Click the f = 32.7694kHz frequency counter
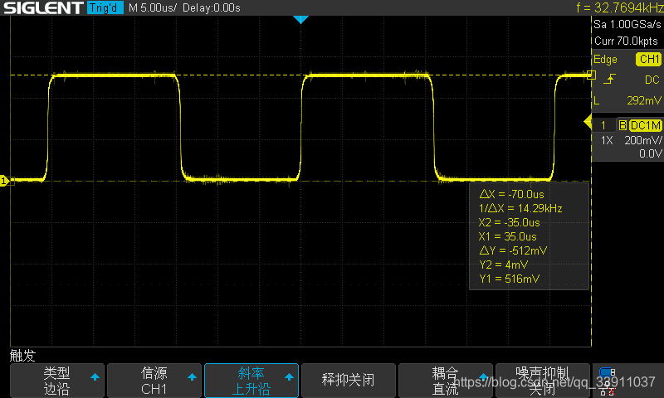The width and height of the screenshot is (664, 398). click(x=620, y=7)
